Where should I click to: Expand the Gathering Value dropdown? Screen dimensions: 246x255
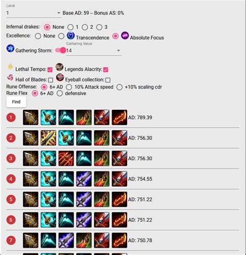point(93,51)
